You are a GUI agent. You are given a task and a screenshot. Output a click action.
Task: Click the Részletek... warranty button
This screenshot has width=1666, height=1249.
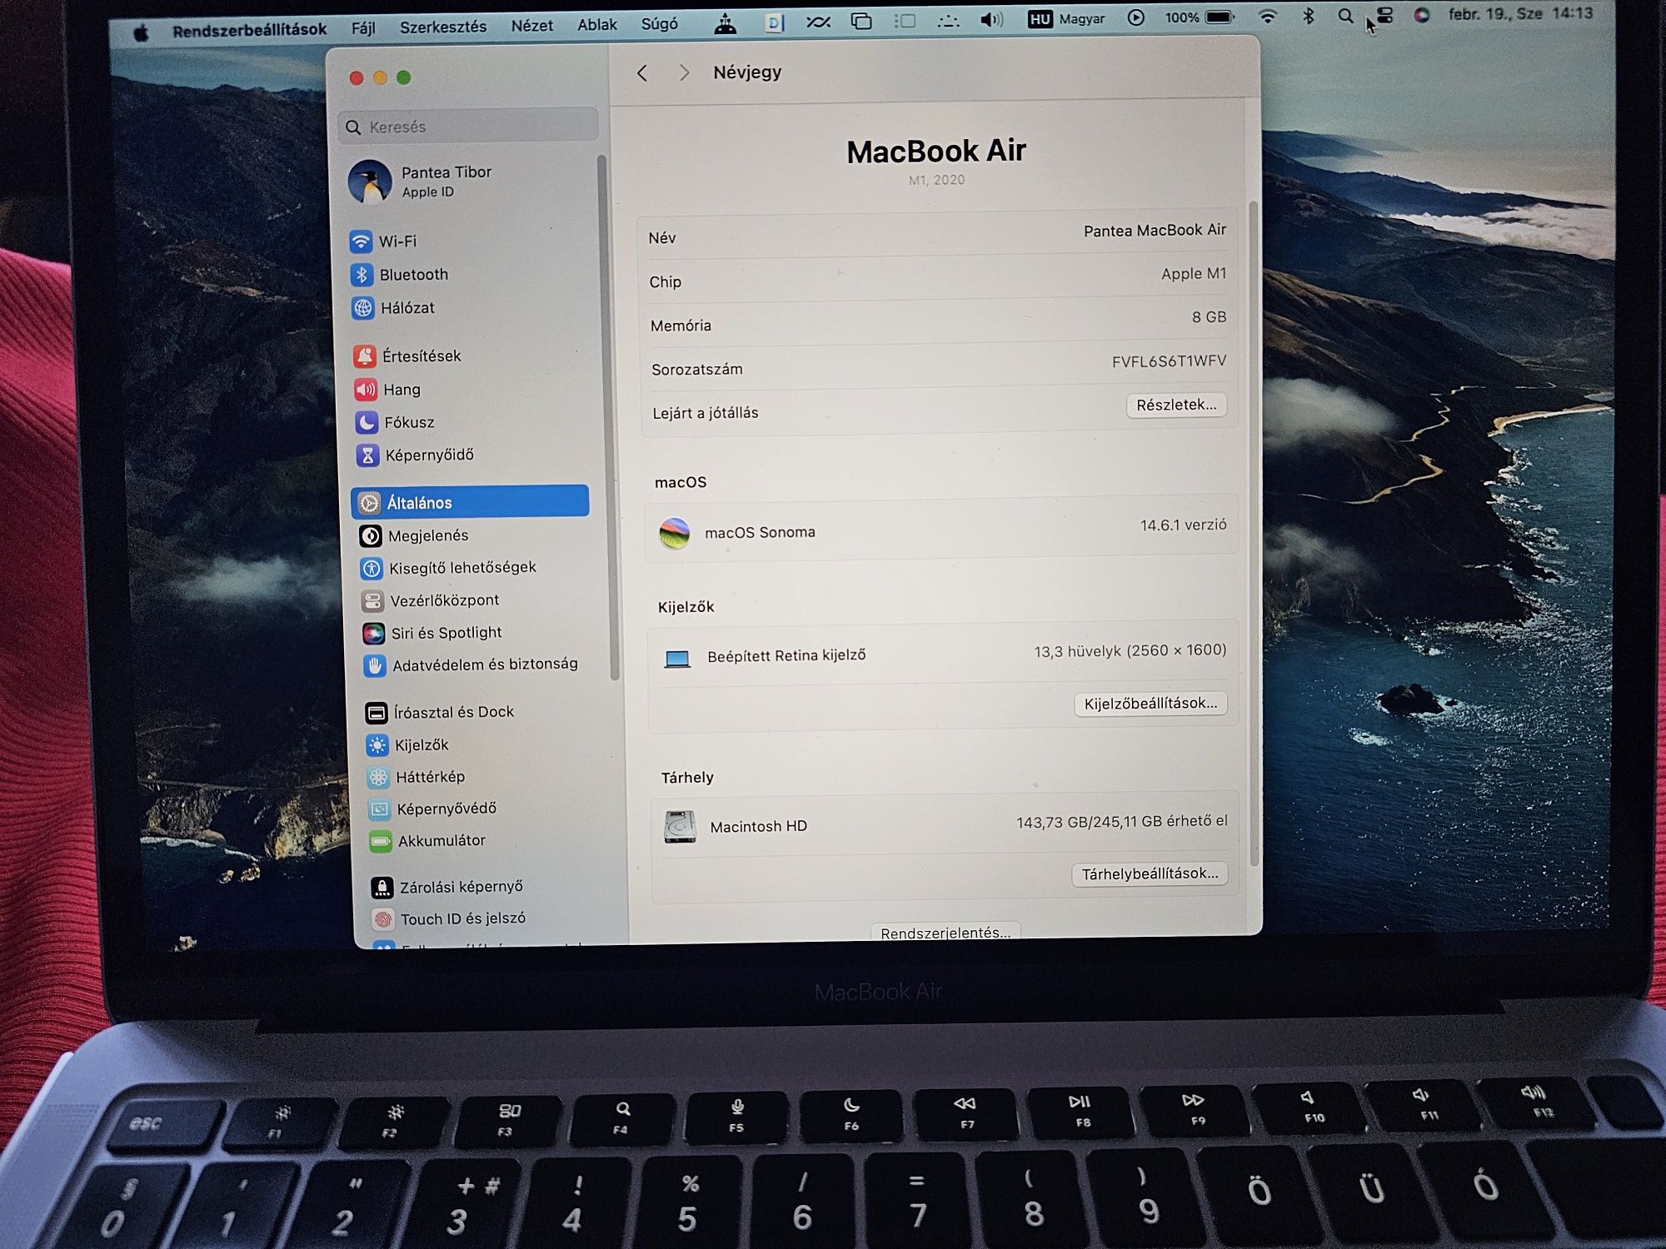point(1176,405)
